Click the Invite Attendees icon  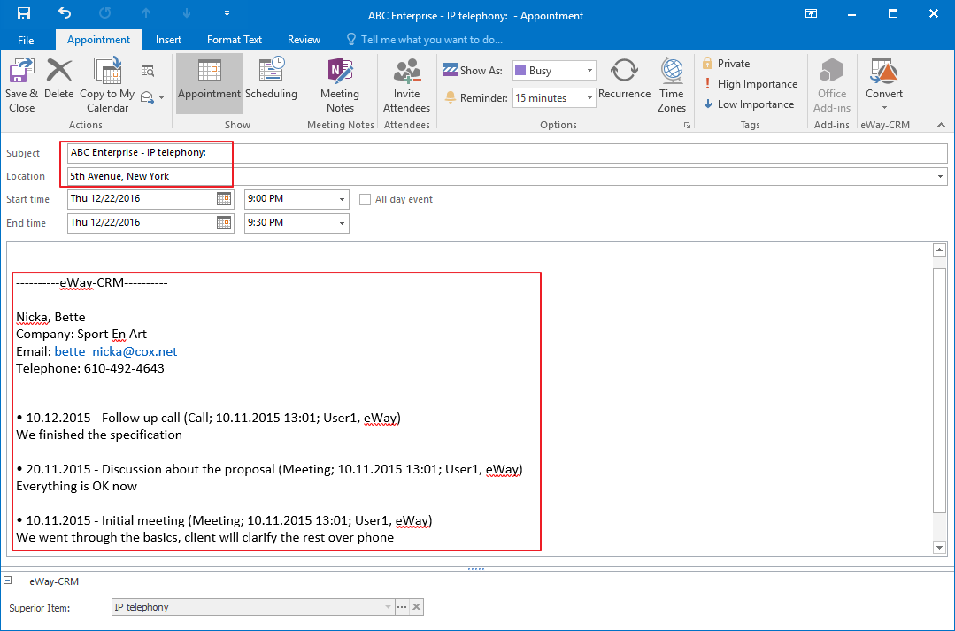point(406,84)
